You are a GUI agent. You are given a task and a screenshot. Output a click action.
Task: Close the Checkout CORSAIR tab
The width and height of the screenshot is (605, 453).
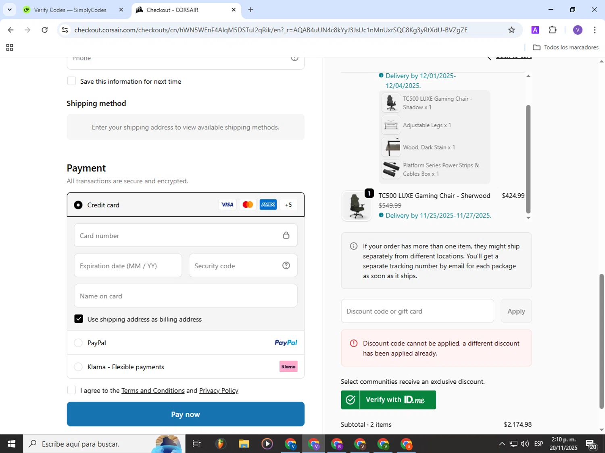[x=234, y=10]
